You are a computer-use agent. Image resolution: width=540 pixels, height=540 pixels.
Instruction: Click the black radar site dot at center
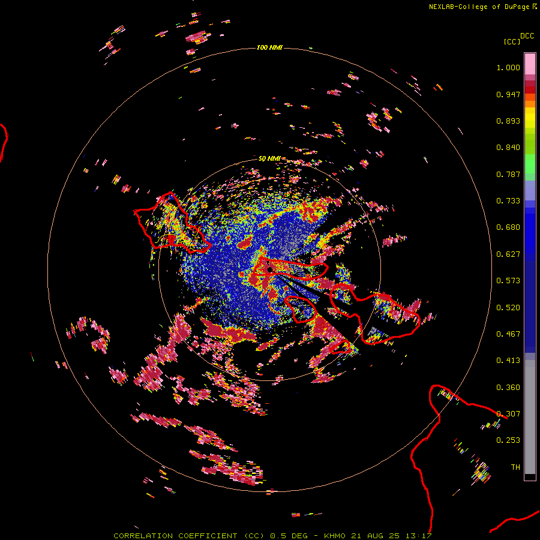click(269, 269)
